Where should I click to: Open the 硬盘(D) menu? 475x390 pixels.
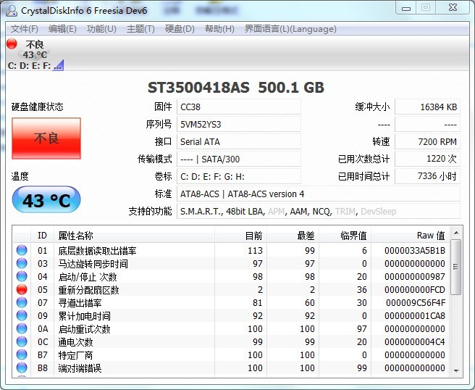click(x=180, y=29)
